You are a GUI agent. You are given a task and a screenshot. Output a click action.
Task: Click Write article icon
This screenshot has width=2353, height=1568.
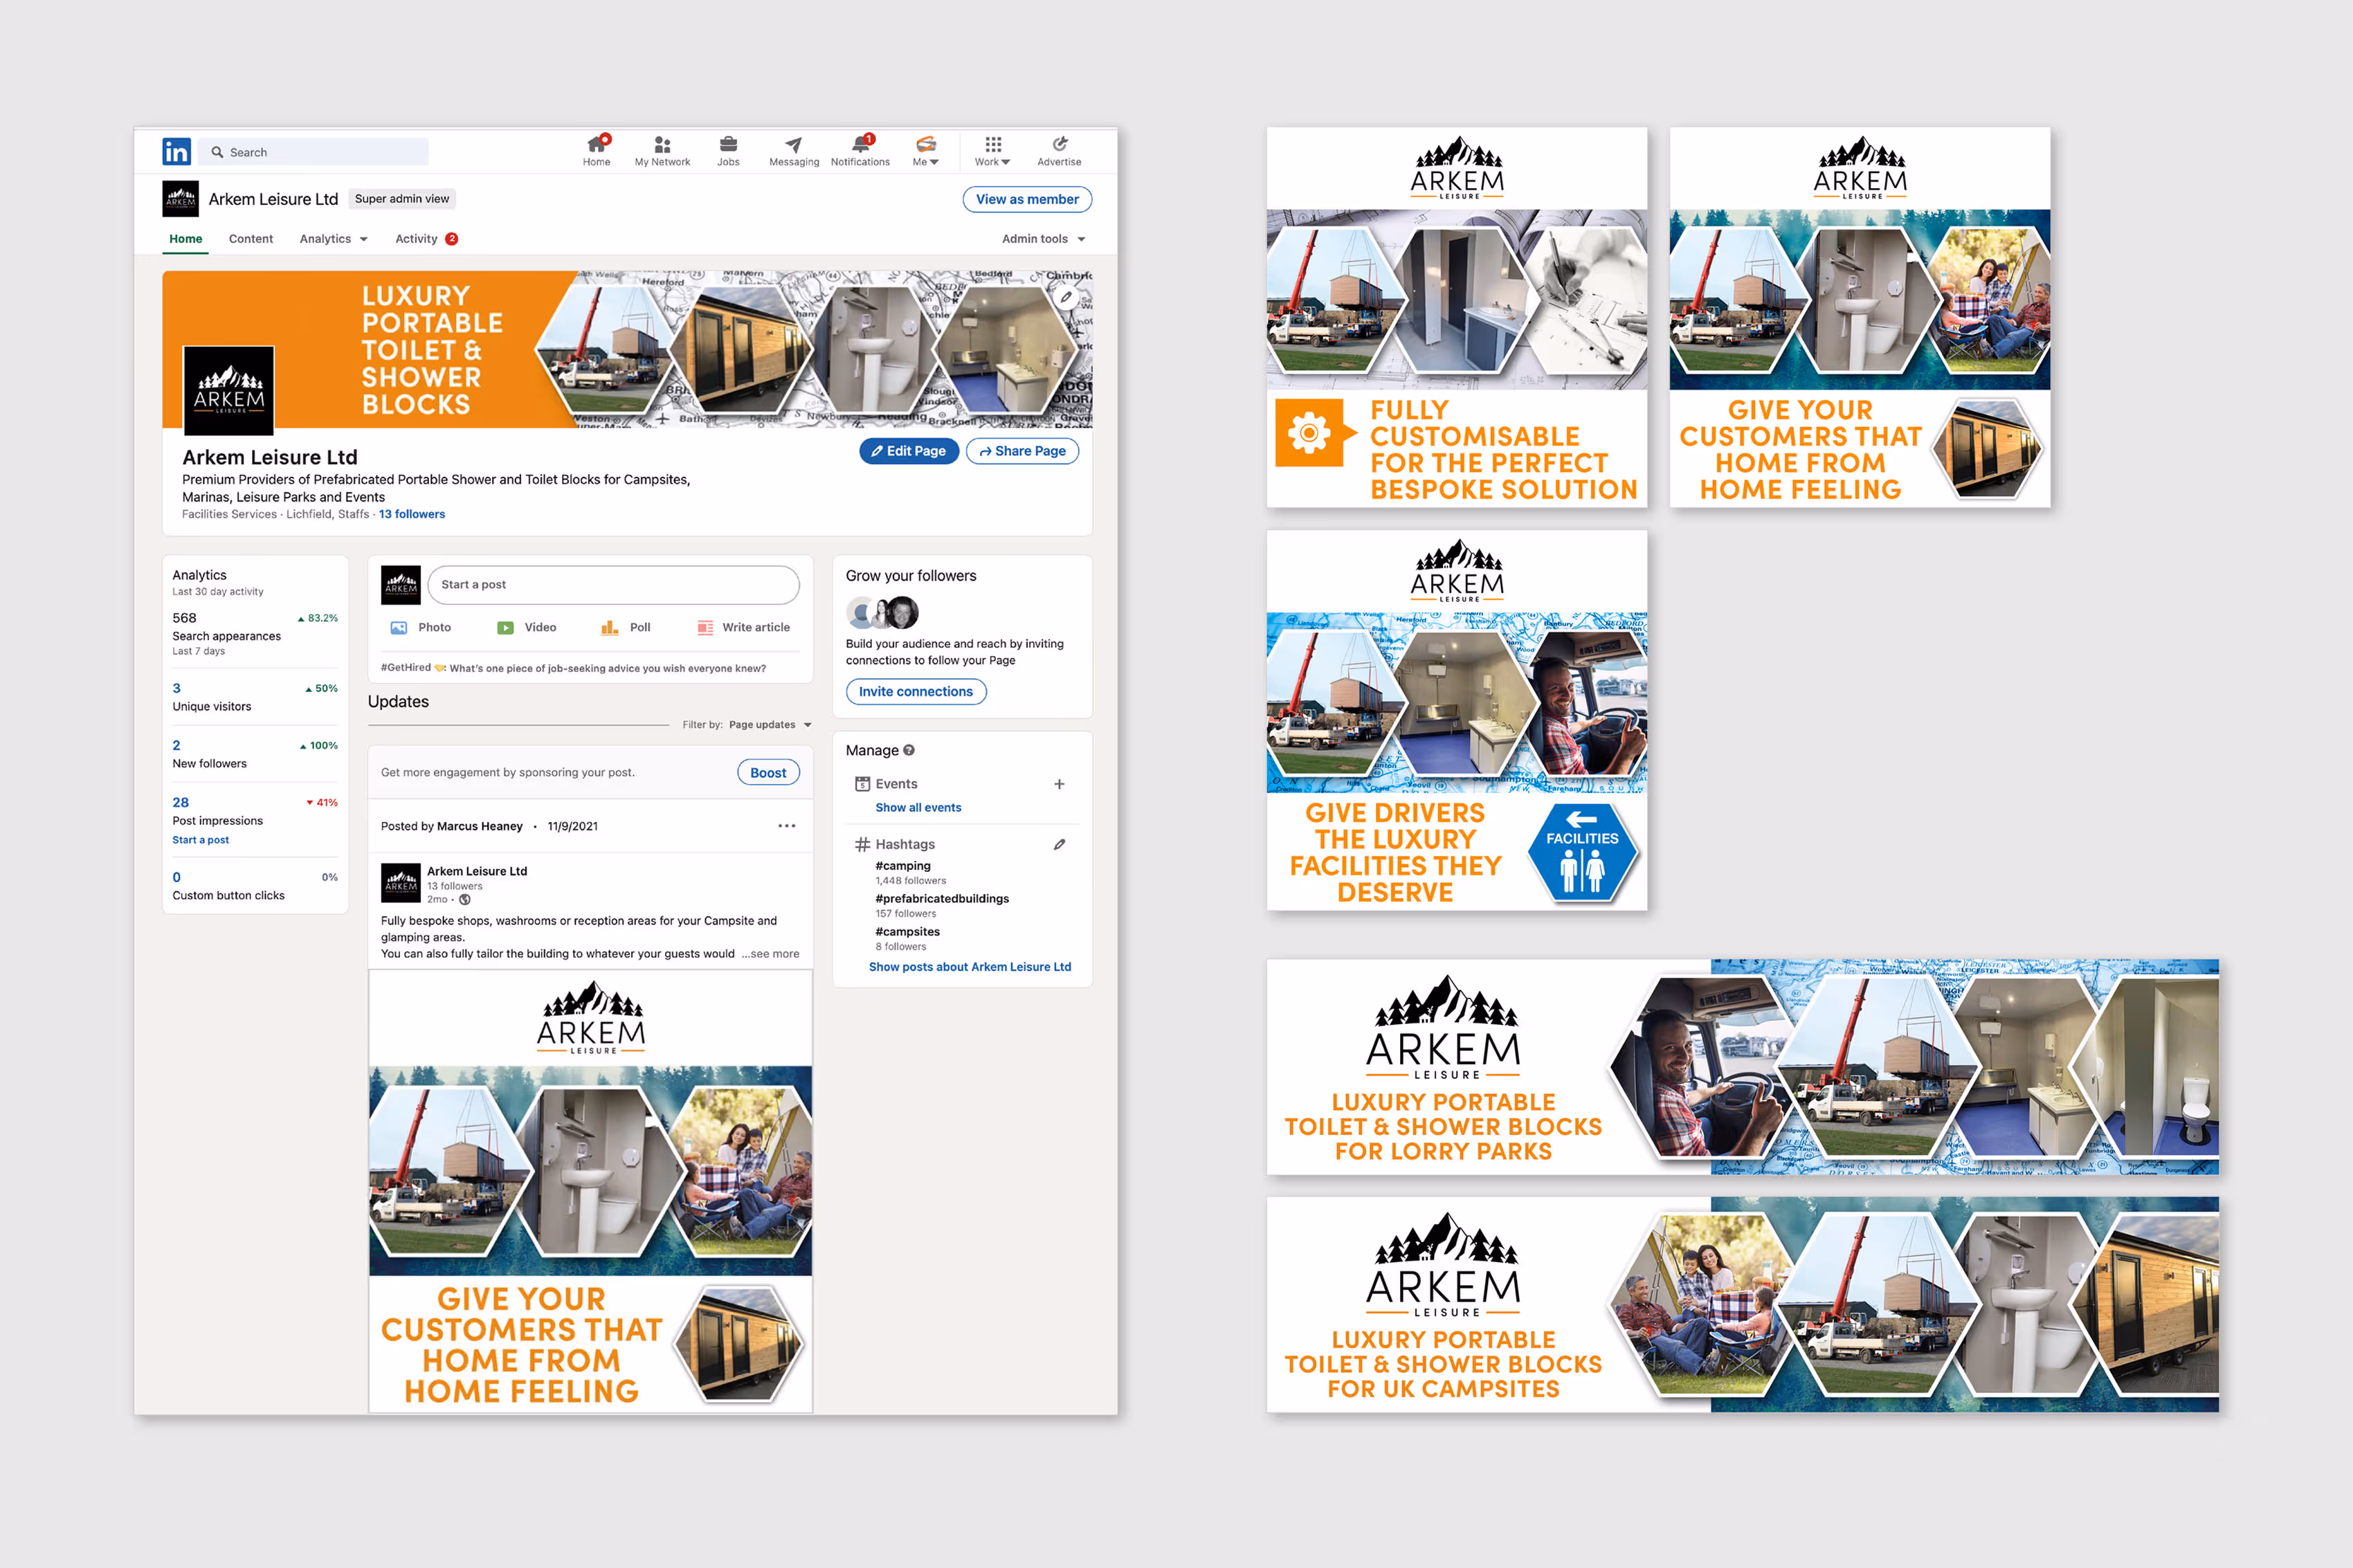coord(705,628)
